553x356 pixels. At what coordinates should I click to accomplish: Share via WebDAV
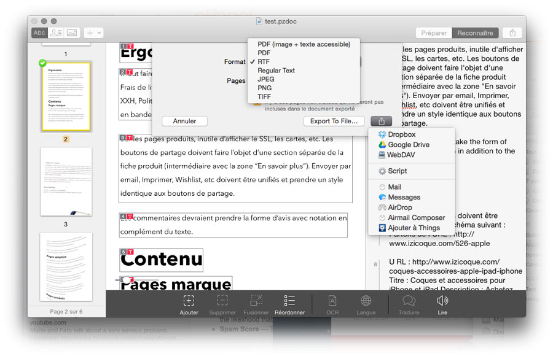(411, 155)
